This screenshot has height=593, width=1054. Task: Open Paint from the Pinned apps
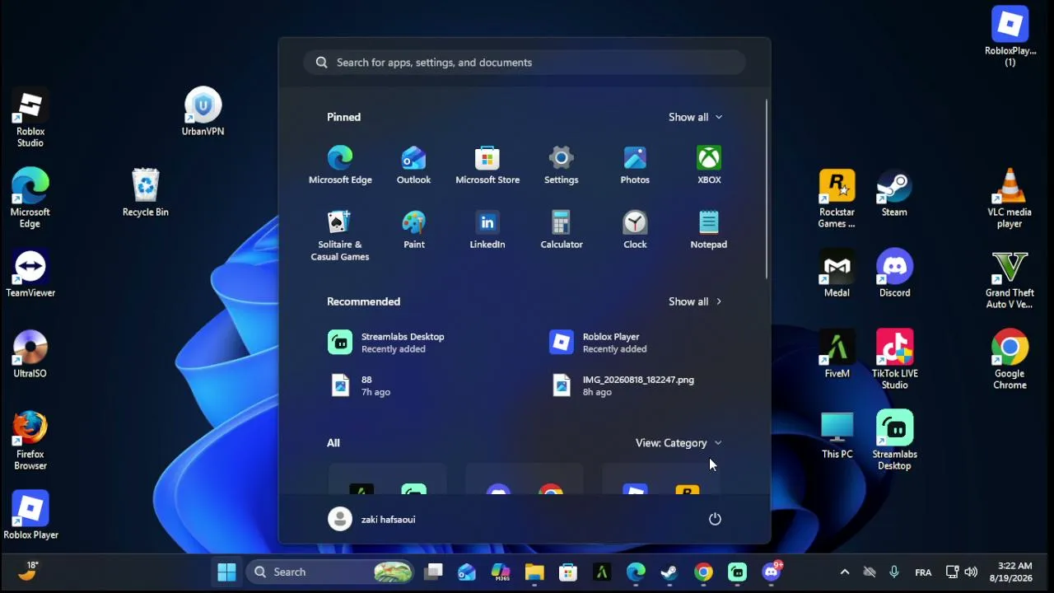413,230
